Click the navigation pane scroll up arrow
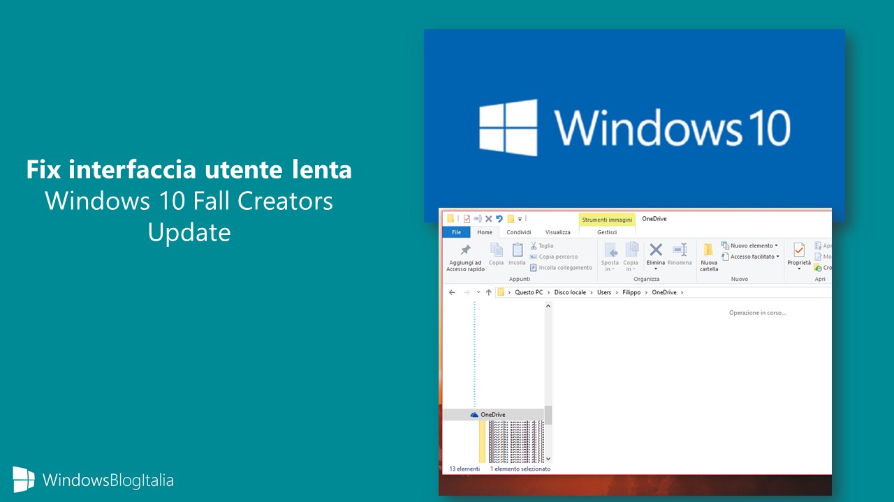 click(548, 306)
